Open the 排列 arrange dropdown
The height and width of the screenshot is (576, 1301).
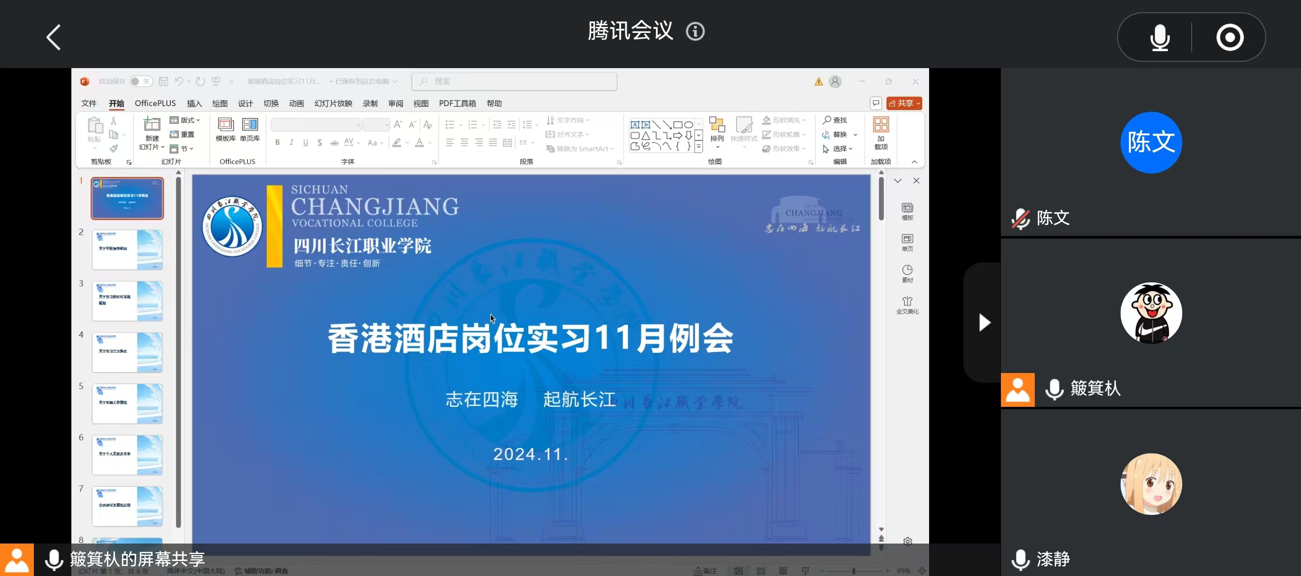point(717,133)
